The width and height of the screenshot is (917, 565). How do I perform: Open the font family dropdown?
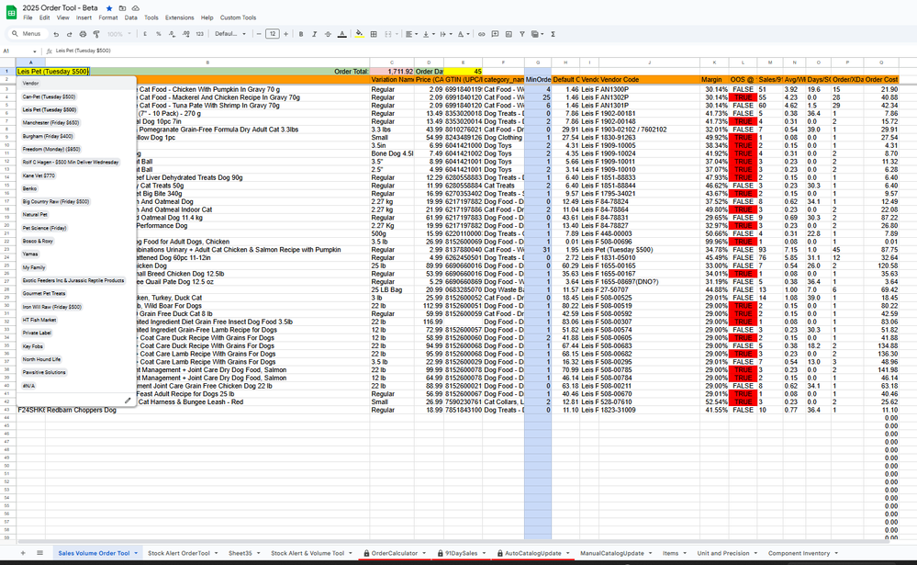pyautogui.click(x=230, y=34)
